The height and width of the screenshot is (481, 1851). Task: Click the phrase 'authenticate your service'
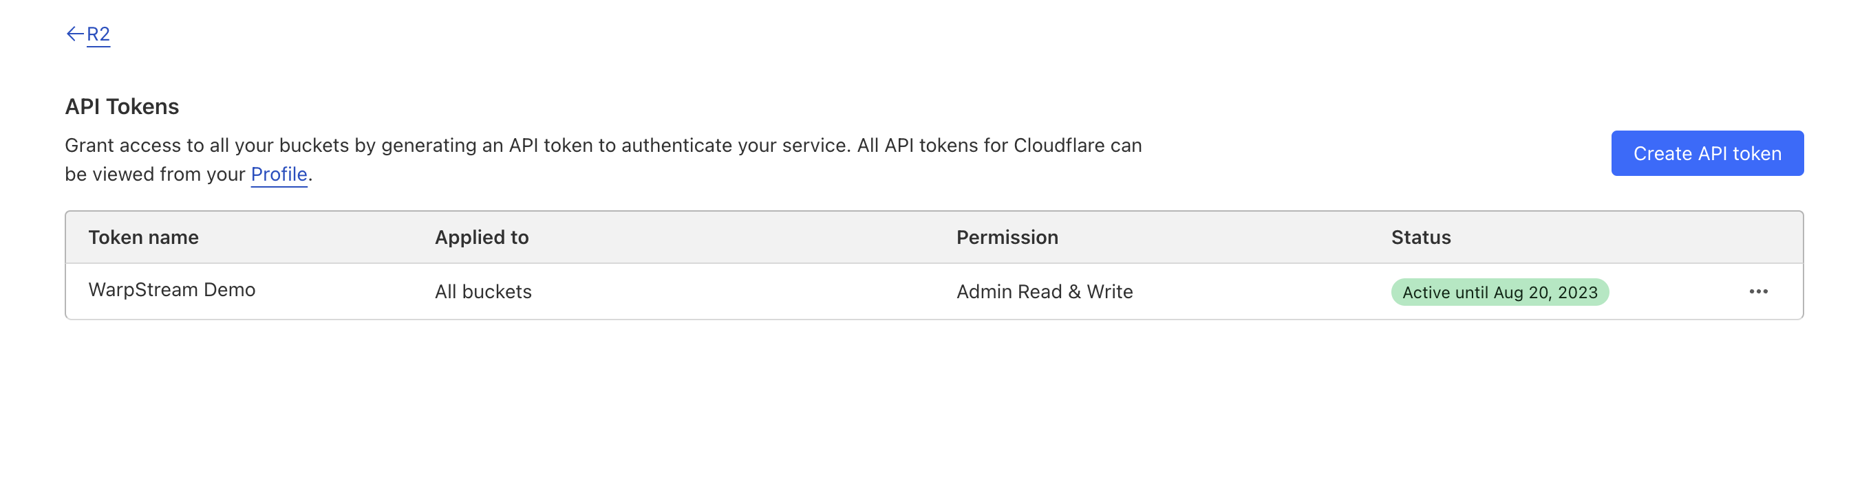(735, 146)
